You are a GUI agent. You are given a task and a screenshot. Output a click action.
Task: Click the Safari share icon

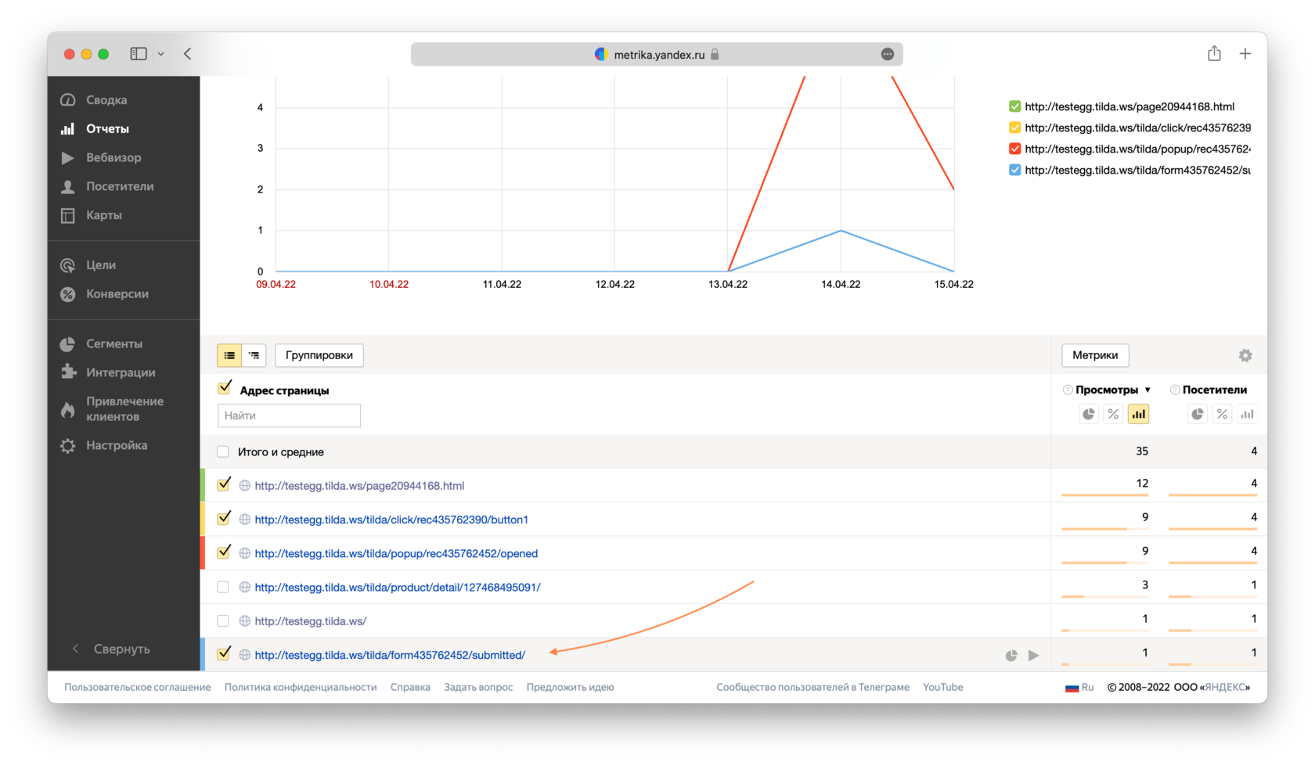pos(1214,53)
